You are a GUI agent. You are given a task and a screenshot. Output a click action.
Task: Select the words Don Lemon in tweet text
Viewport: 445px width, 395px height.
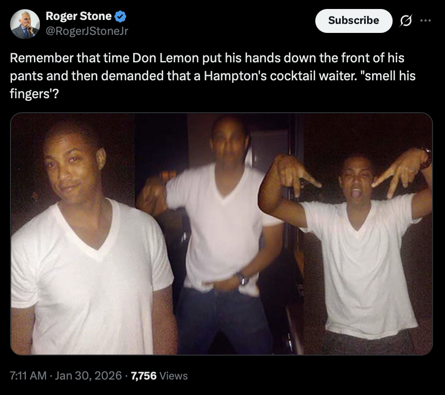point(166,58)
